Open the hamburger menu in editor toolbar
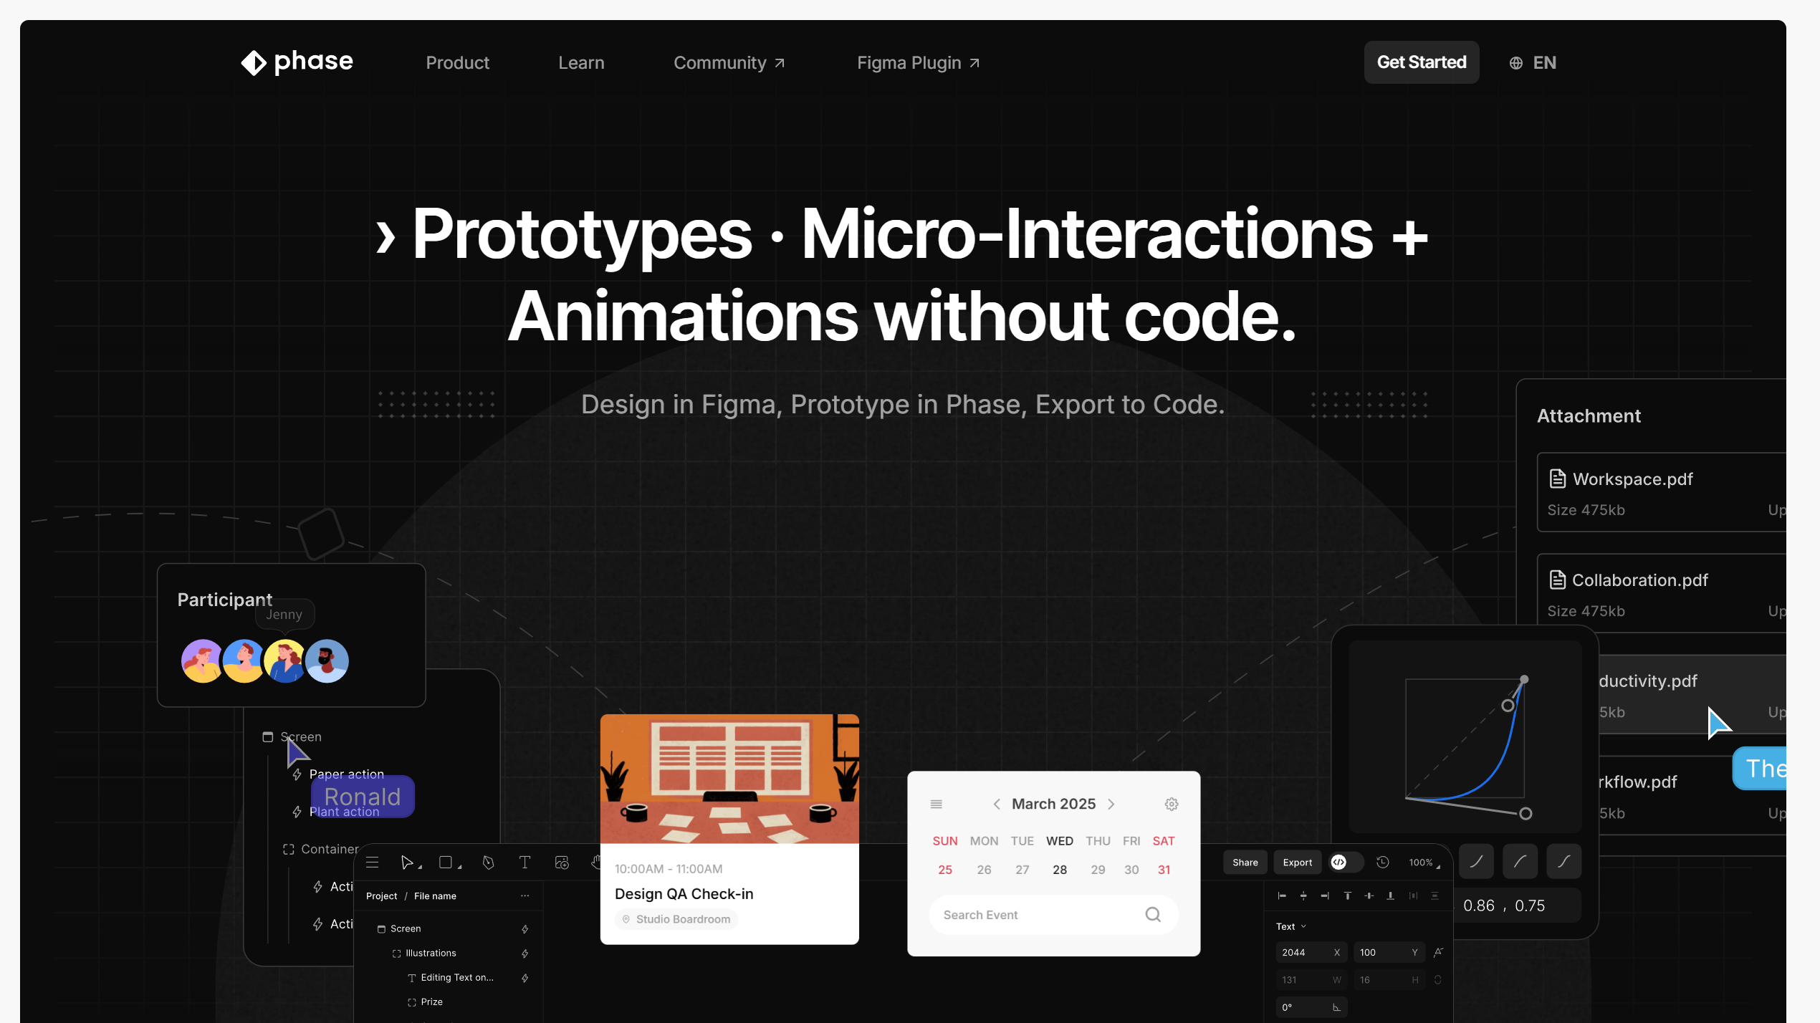Viewport: 1820px width, 1023px height. (x=372, y=862)
